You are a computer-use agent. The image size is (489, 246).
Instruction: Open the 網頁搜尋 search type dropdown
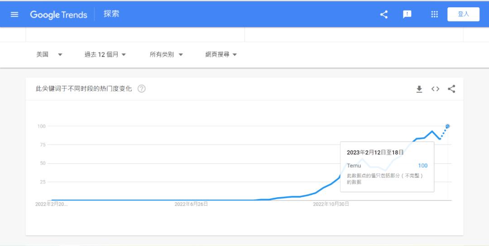221,55
